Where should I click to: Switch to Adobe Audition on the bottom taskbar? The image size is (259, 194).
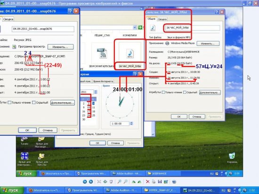(x=122, y=190)
